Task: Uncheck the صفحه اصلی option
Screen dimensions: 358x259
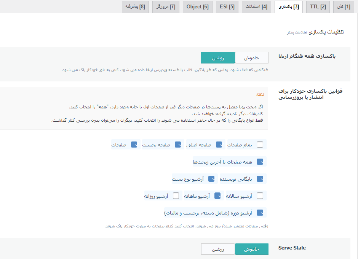Action: tap(219, 145)
